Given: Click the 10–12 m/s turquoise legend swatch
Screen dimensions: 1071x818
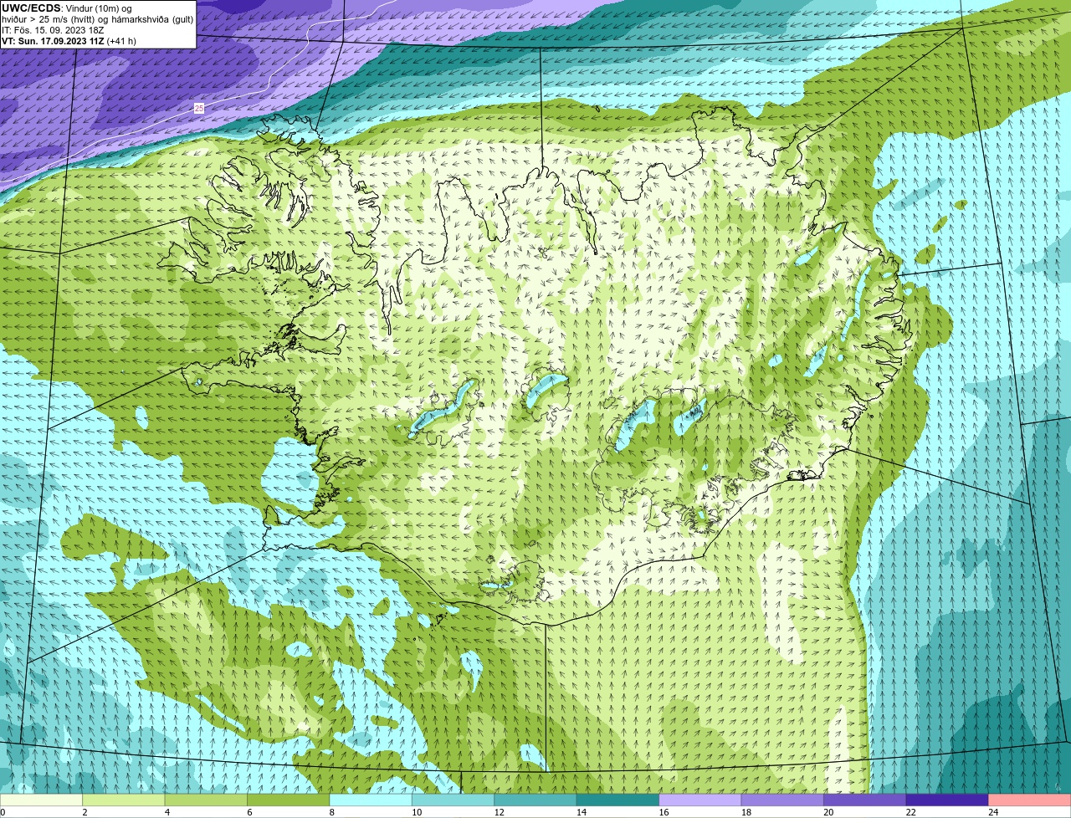Looking at the screenshot, I should 454,800.
